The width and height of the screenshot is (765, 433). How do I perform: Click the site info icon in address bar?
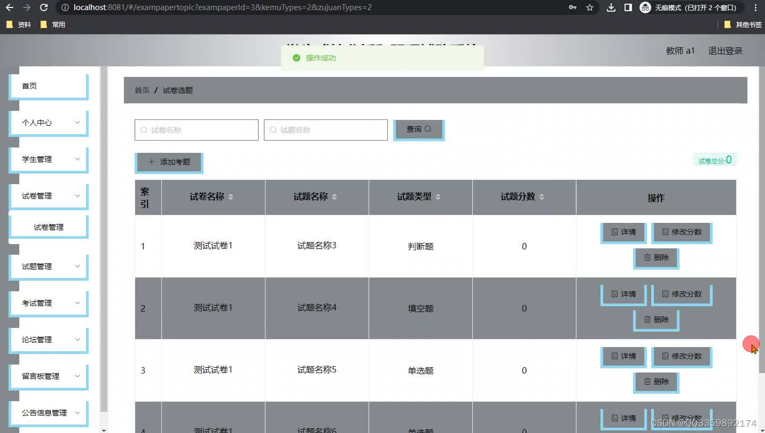coord(65,7)
